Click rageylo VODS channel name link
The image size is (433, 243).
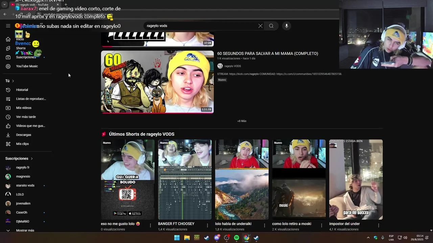point(233,66)
